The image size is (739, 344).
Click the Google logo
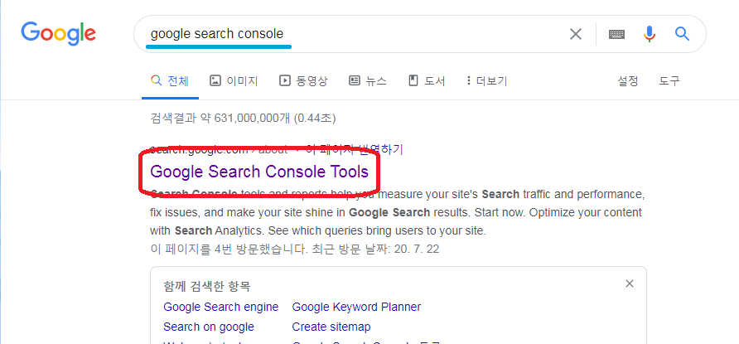pyautogui.click(x=59, y=33)
